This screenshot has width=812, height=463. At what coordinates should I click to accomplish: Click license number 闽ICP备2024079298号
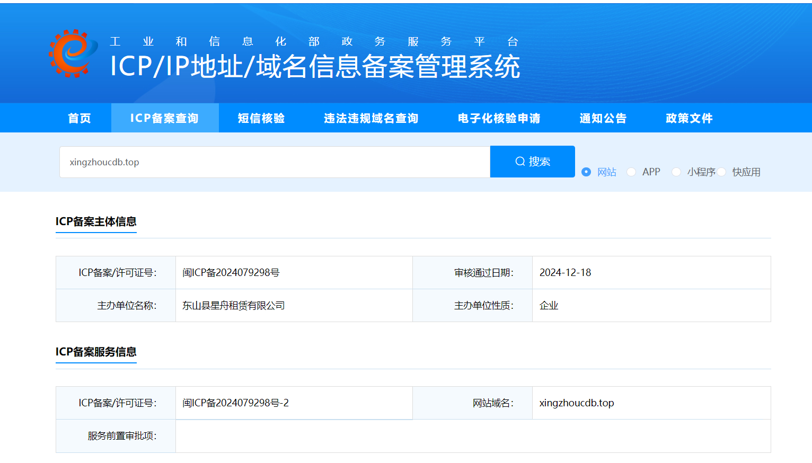coord(231,273)
